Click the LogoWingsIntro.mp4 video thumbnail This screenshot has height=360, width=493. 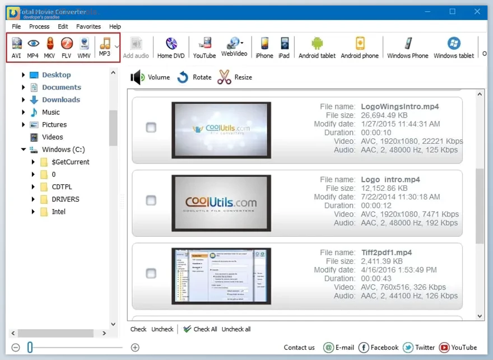click(x=221, y=130)
